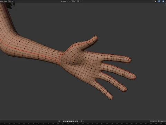Click the Start frame field in timeline
Screen dimensions: 166x125
click(x=163, y=121)
